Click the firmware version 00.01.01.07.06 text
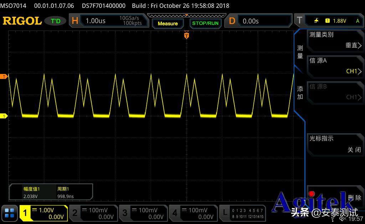Screen dimensions: 365x224 point(54,6)
